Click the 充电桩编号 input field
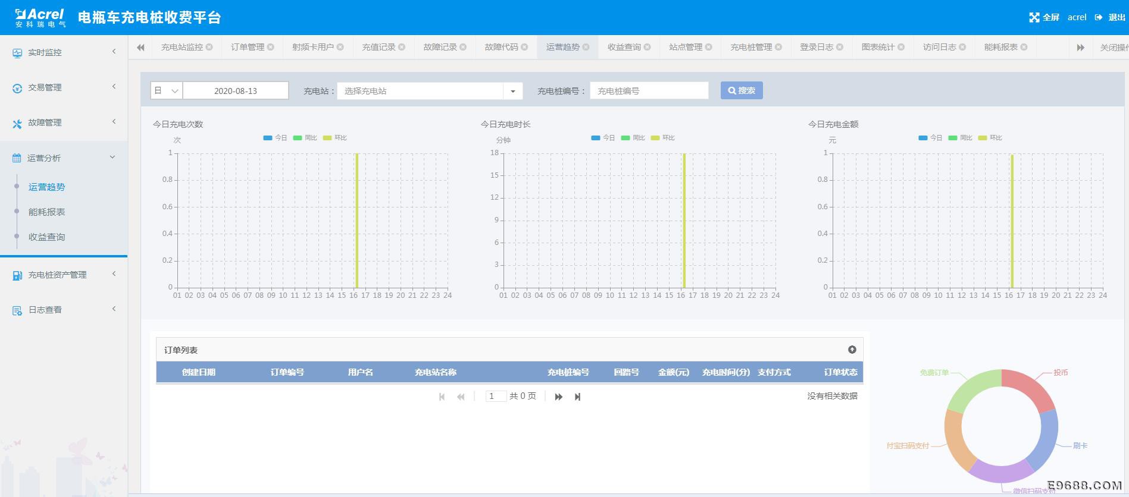This screenshot has height=497, width=1129. pos(649,91)
